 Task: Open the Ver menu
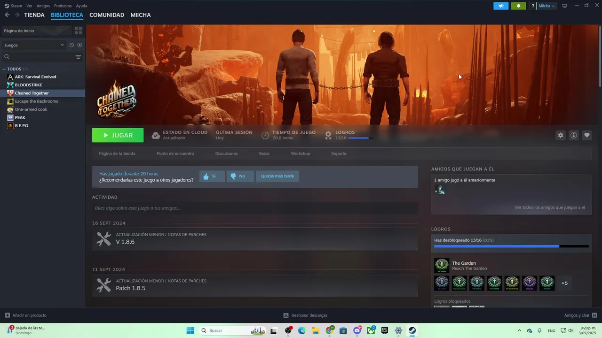click(x=30, y=6)
